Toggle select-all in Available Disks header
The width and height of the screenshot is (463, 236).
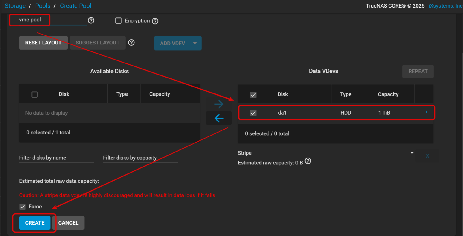tap(35, 94)
